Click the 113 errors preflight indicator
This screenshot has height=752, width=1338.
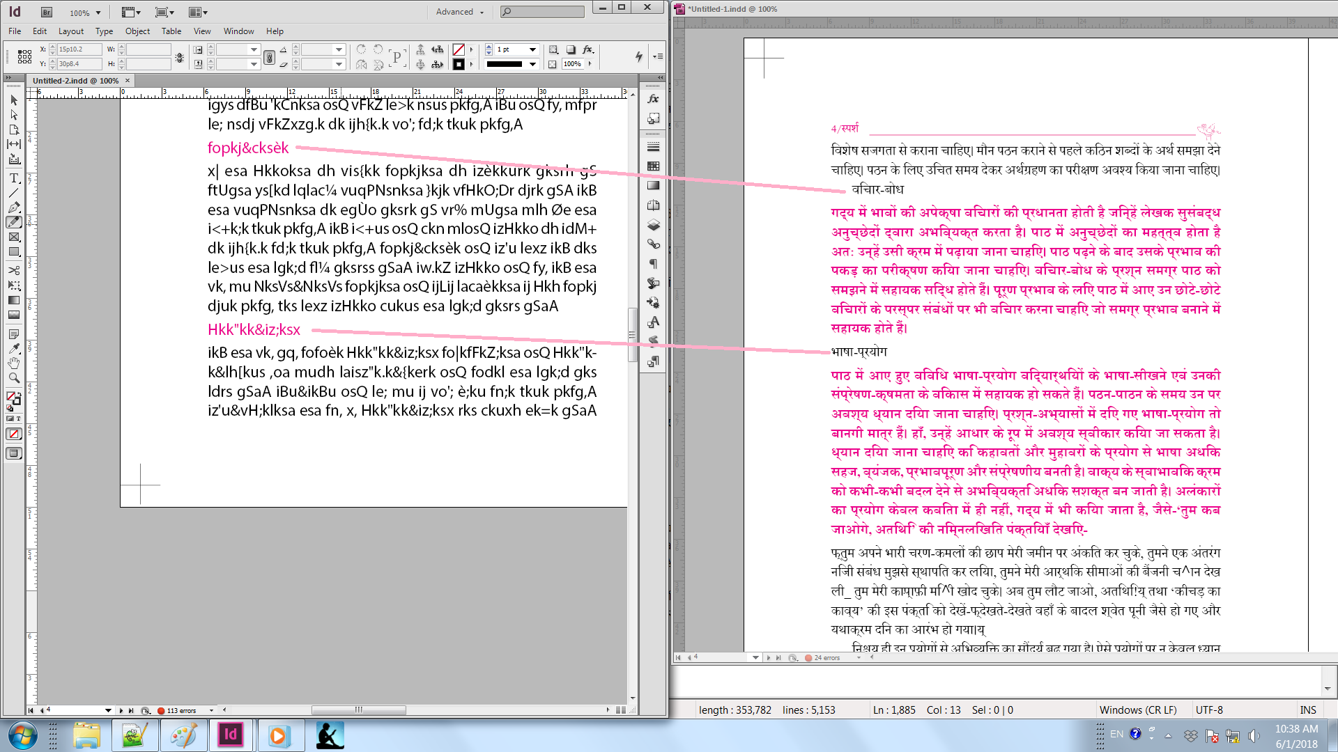(x=177, y=711)
